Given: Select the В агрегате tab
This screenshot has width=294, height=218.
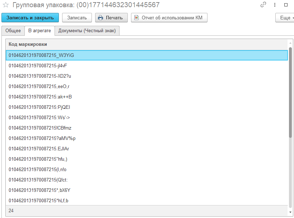Looking at the screenshot, I should [x=39, y=31].
